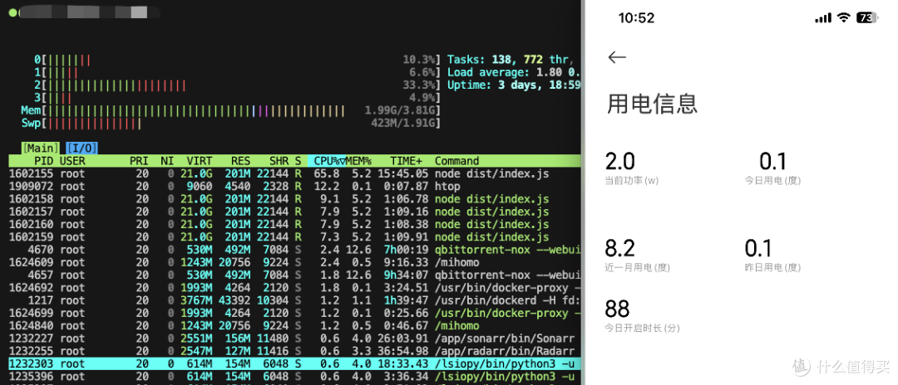Switch to the I/O tab in htop
This screenshot has width=898, height=385.
pos(81,148)
